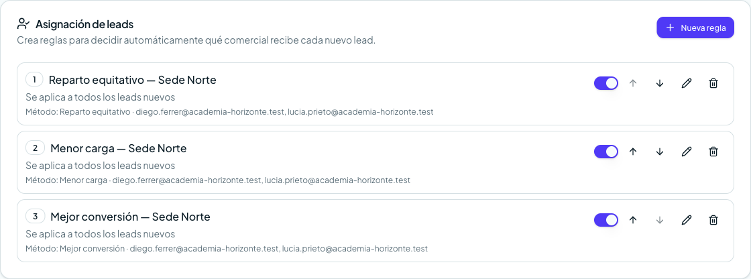Click the disabled down arrow on Mejor conversión
751x279 pixels.
click(660, 220)
